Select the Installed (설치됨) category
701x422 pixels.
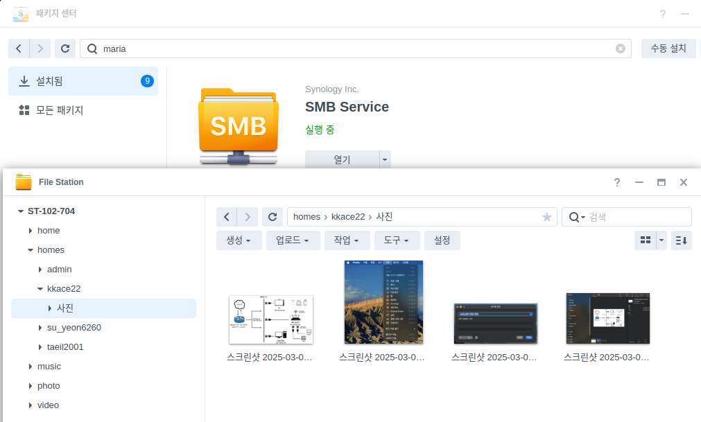[x=83, y=81]
